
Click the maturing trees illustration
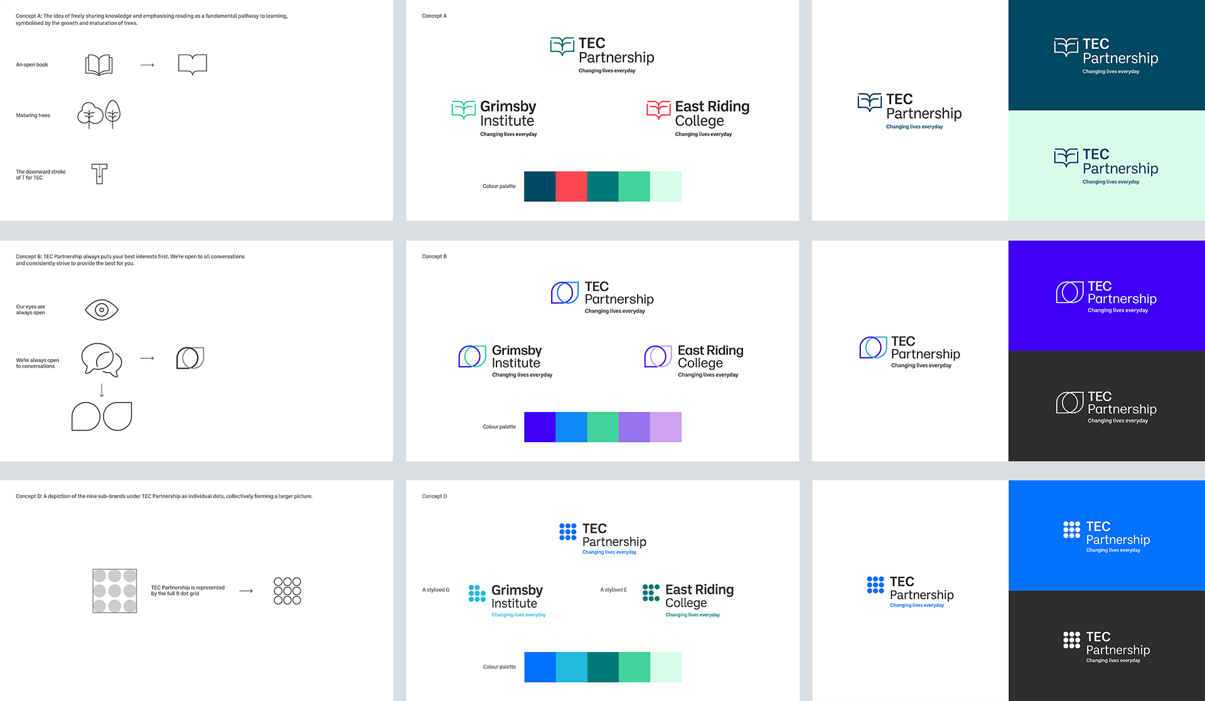pos(99,115)
